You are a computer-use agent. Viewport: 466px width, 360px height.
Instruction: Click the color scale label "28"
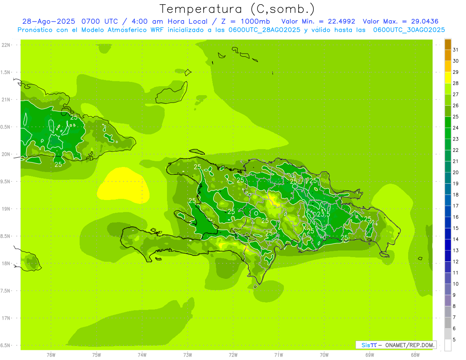point(456,83)
